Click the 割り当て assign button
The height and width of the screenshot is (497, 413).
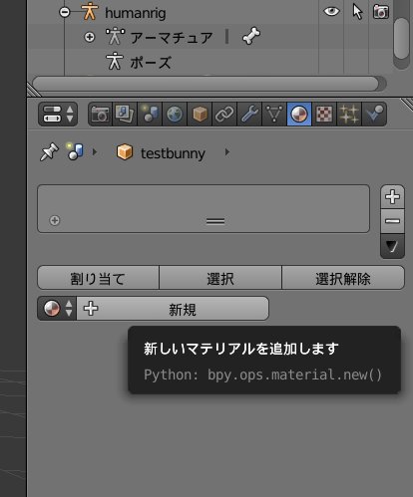[98, 278]
